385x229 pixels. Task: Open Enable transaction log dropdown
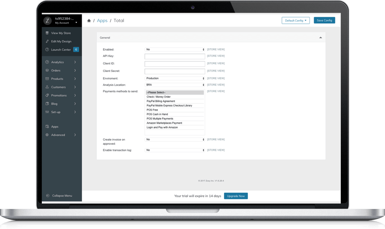pyautogui.click(x=175, y=150)
